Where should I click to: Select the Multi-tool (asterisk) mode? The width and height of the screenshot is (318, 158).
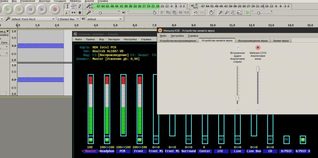pos(80,12)
